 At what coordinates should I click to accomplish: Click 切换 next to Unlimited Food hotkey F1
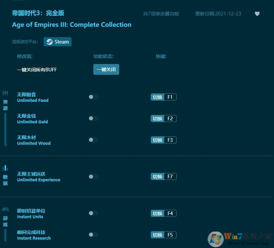click(157, 97)
